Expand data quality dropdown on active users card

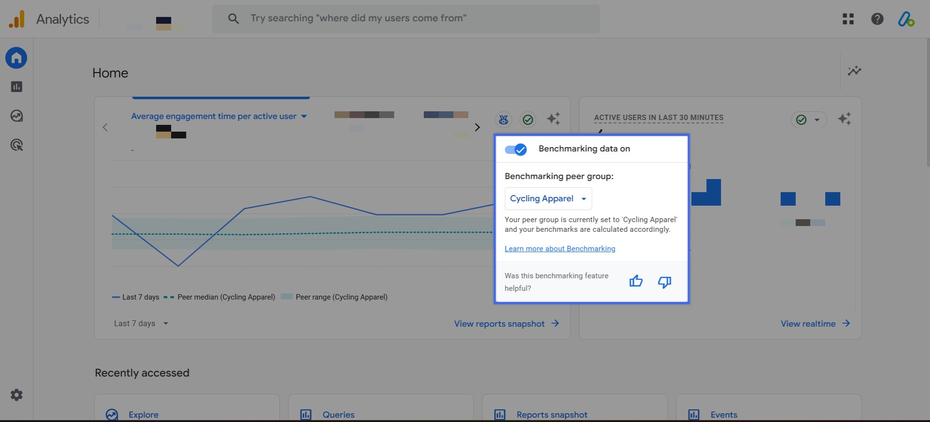point(817,120)
